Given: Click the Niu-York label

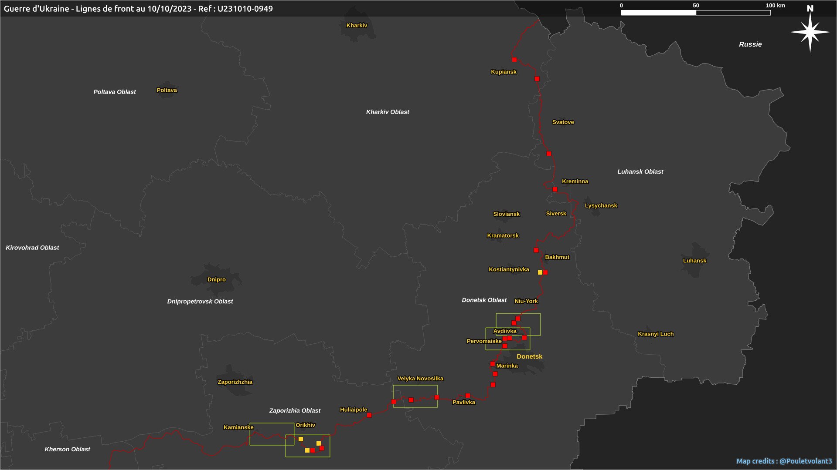Looking at the screenshot, I should [x=526, y=301].
